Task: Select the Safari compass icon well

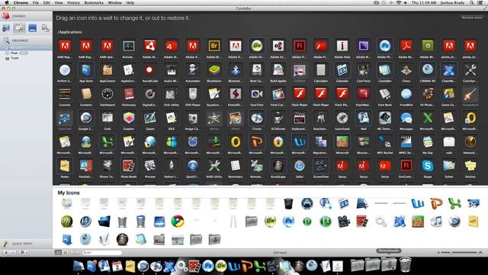Action: pyautogui.click(x=300, y=166)
